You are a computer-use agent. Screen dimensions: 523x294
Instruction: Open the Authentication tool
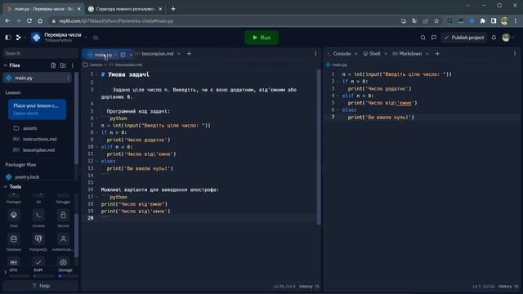pyautogui.click(x=63, y=242)
